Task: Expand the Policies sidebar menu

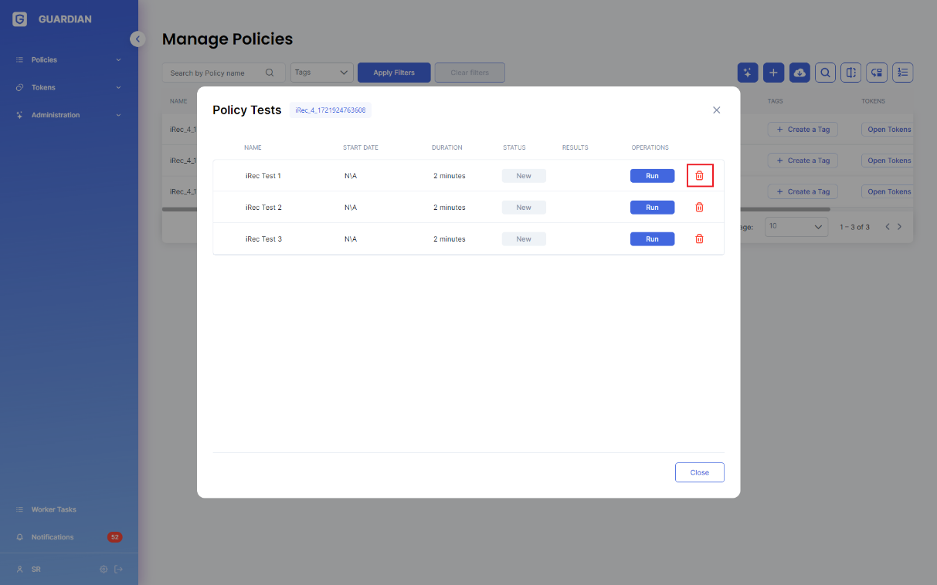Action: pos(70,59)
